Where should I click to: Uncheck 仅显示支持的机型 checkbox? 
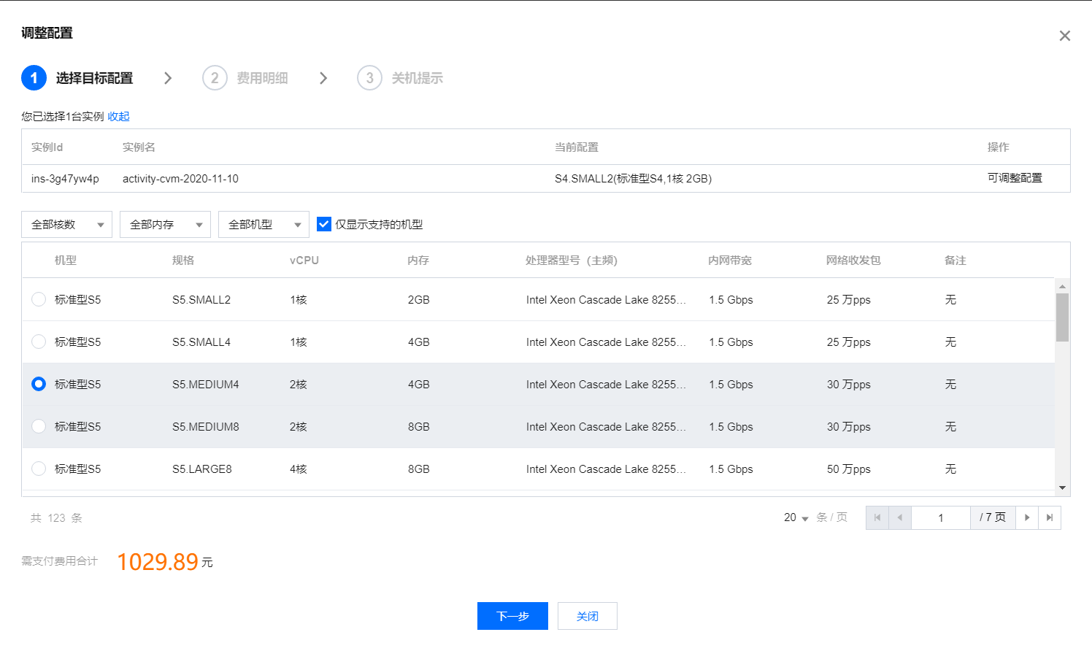(324, 224)
